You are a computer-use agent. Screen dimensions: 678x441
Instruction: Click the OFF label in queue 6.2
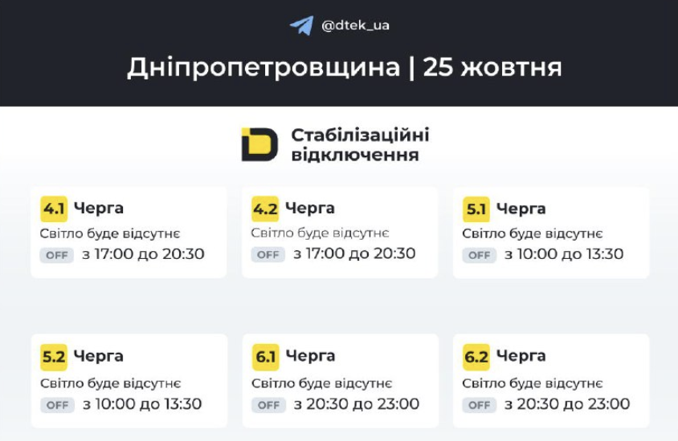tap(479, 405)
